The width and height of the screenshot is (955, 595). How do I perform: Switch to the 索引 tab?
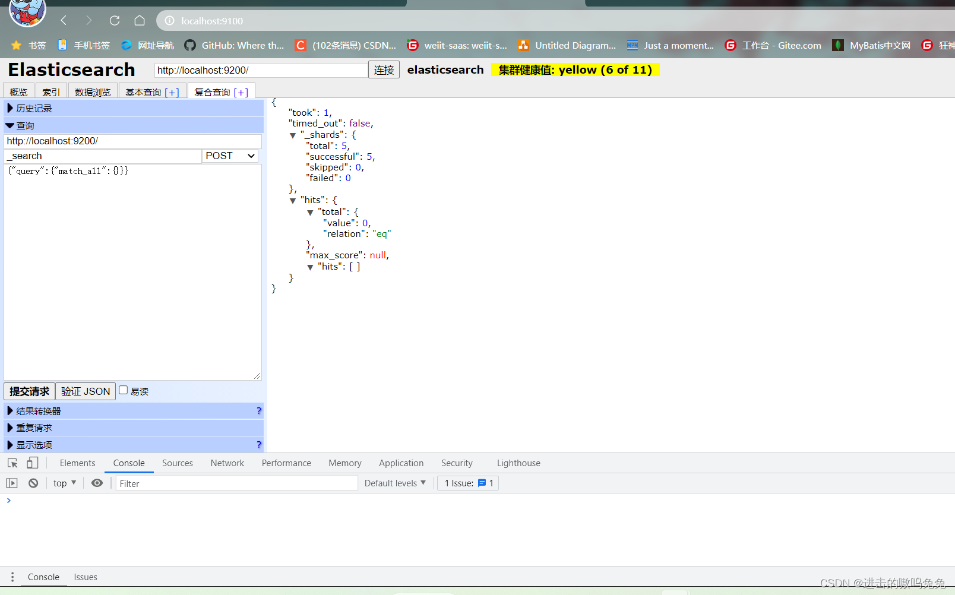pyautogui.click(x=50, y=92)
